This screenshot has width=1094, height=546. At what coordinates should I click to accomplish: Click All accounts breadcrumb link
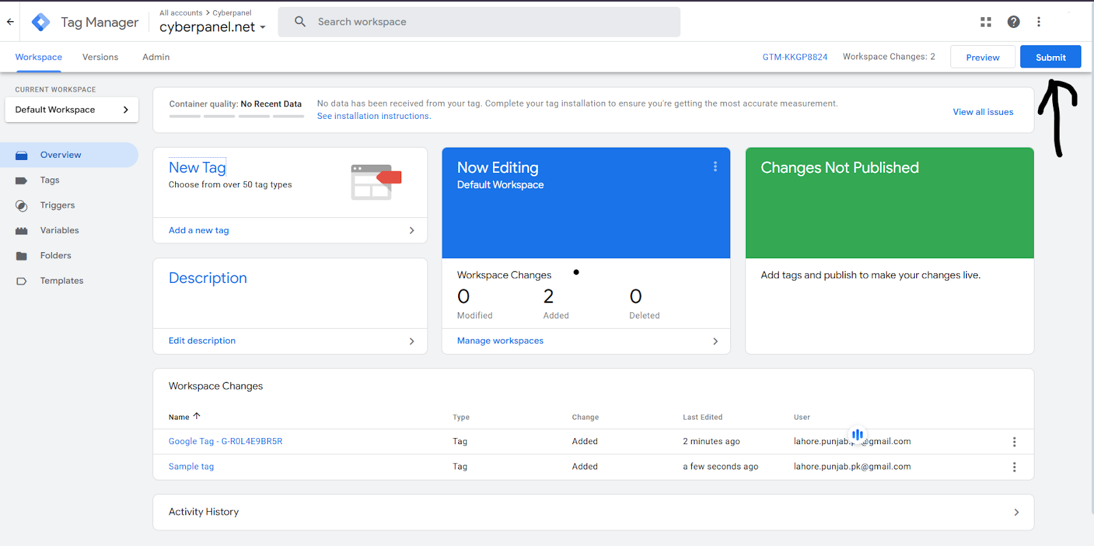point(181,13)
